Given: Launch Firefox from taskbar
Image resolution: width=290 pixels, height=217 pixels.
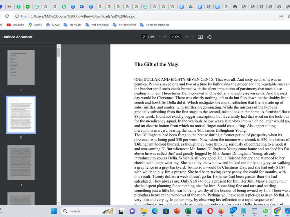Looking at the screenshot, I should (x=221, y=211).
